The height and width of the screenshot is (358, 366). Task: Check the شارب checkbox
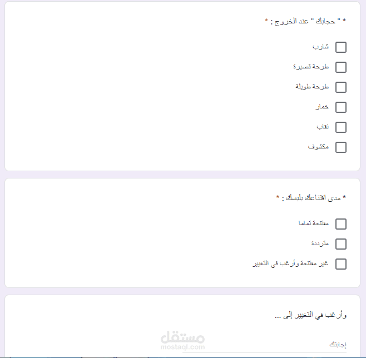click(341, 47)
